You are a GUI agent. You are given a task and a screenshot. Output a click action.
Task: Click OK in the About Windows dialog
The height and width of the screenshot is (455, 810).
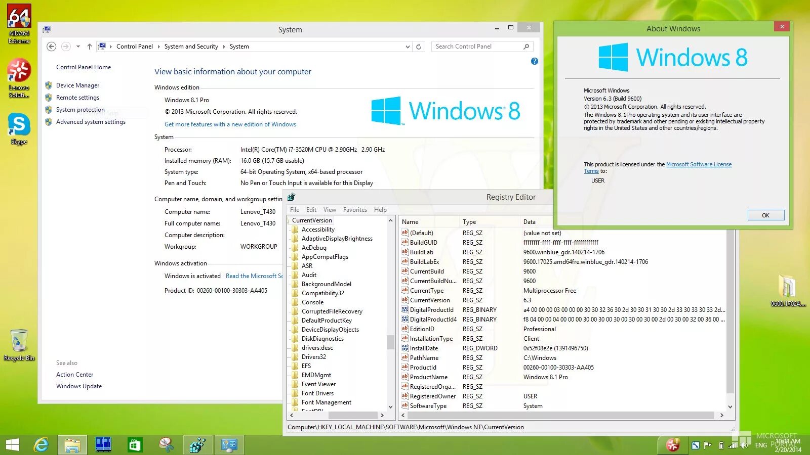tap(765, 215)
